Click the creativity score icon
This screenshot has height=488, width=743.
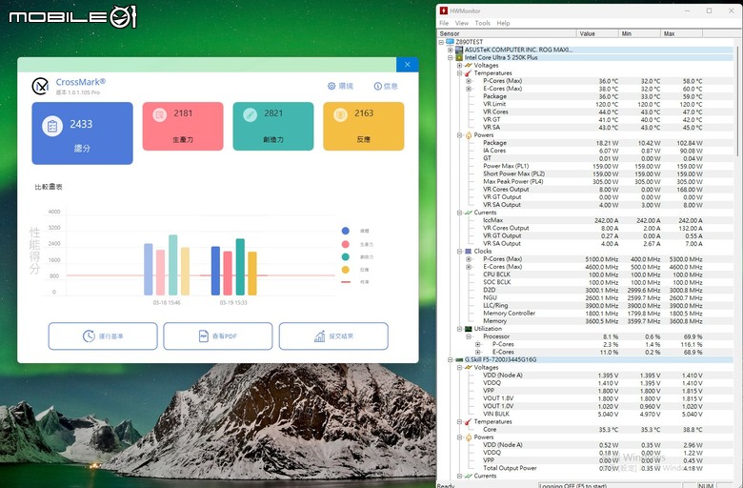coord(251,114)
